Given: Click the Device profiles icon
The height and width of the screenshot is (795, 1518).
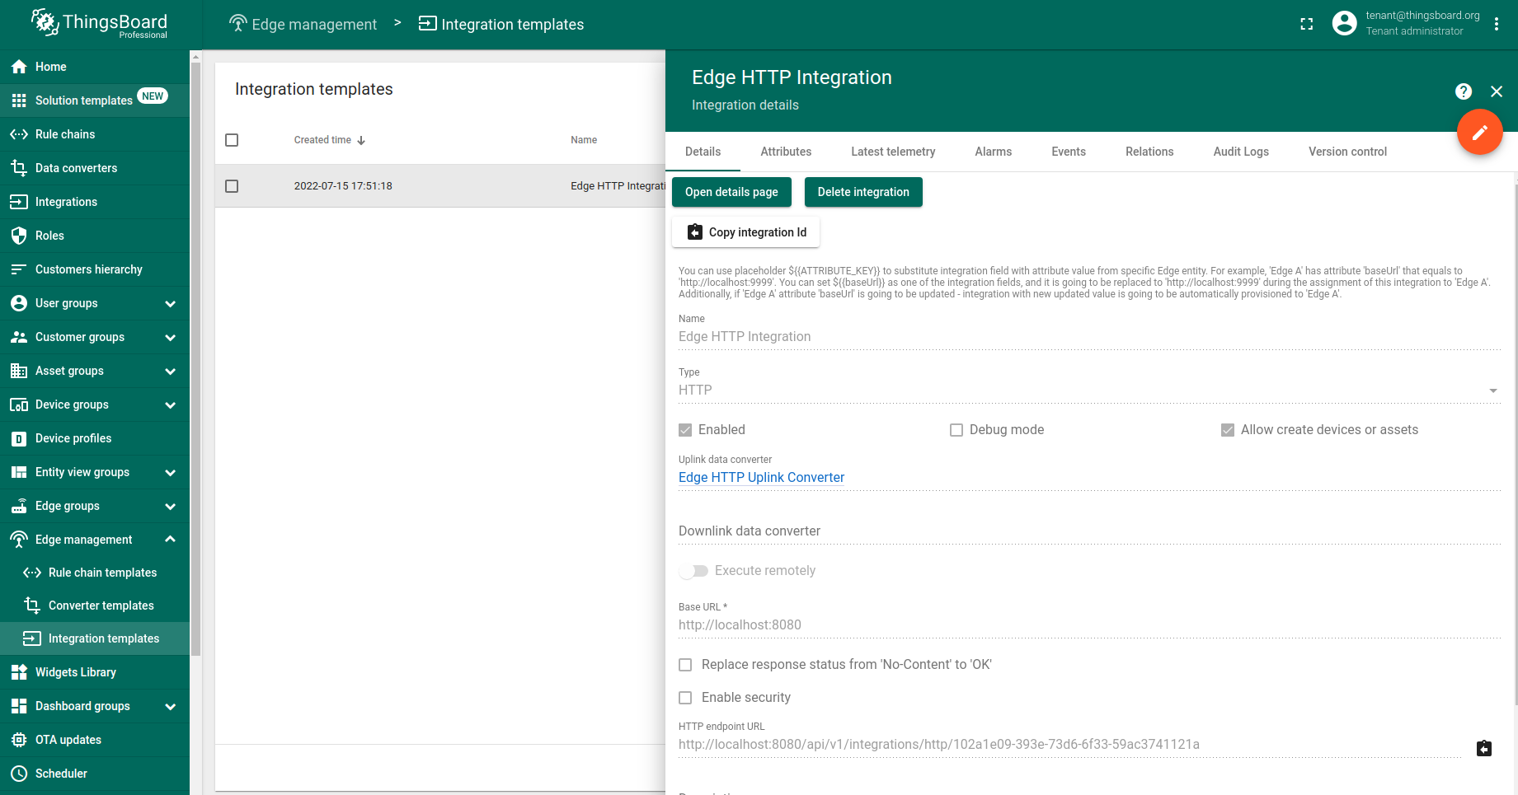Looking at the screenshot, I should tap(19, 438).
